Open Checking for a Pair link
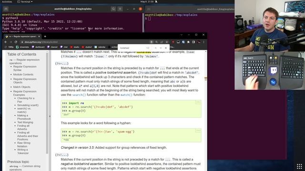 [26, 100]
